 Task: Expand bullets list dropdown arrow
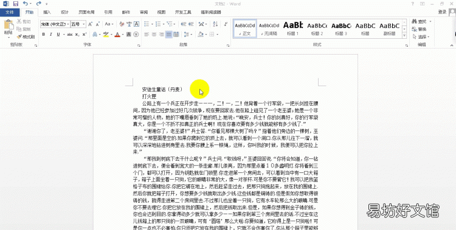pyautogui.click(x=152, y=24)
